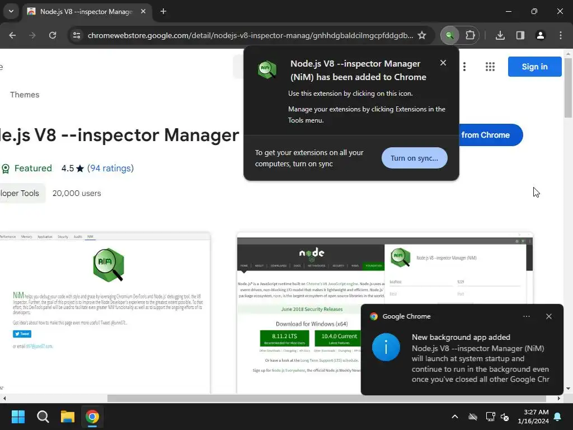Click Turn on sync button
The width and height of the screenshot is (573, 430).
click(415, 158)
